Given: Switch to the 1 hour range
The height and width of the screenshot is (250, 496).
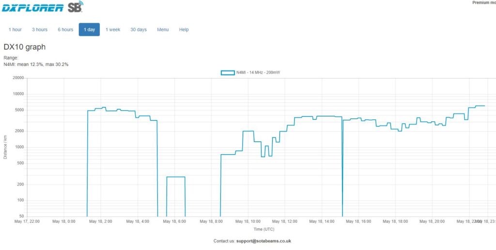Looking at the screenshot, I should pyautogui.click(x=15, y=30).
